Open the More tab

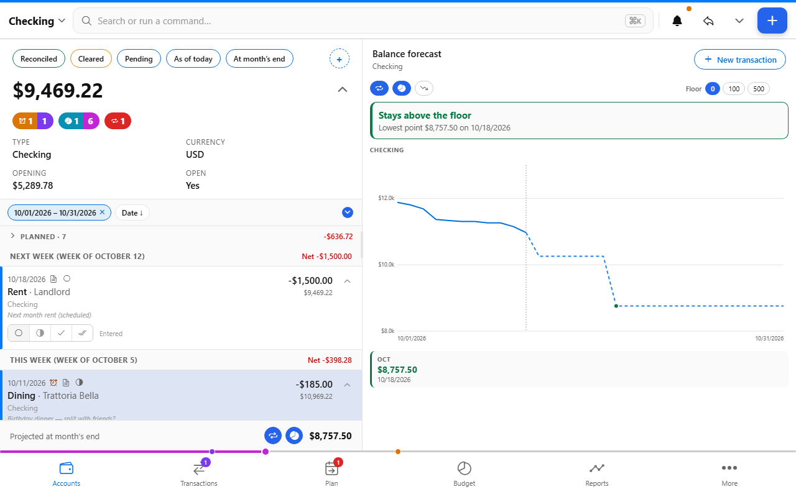point(729,474)
